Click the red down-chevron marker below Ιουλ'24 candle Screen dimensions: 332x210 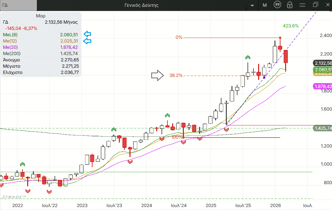point(183,142)
